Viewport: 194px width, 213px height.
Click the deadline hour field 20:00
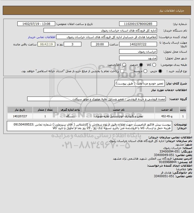[100, 44]
